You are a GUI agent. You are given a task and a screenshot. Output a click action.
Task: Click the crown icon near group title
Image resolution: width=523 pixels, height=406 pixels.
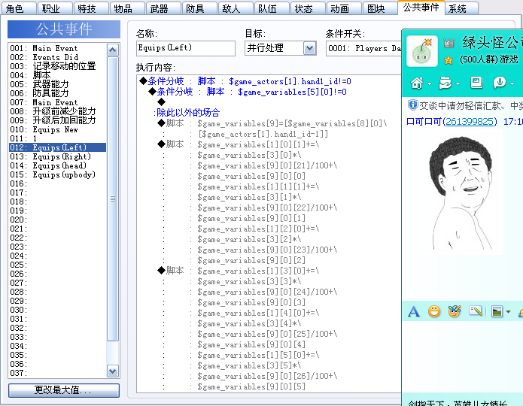pos(449,43)
